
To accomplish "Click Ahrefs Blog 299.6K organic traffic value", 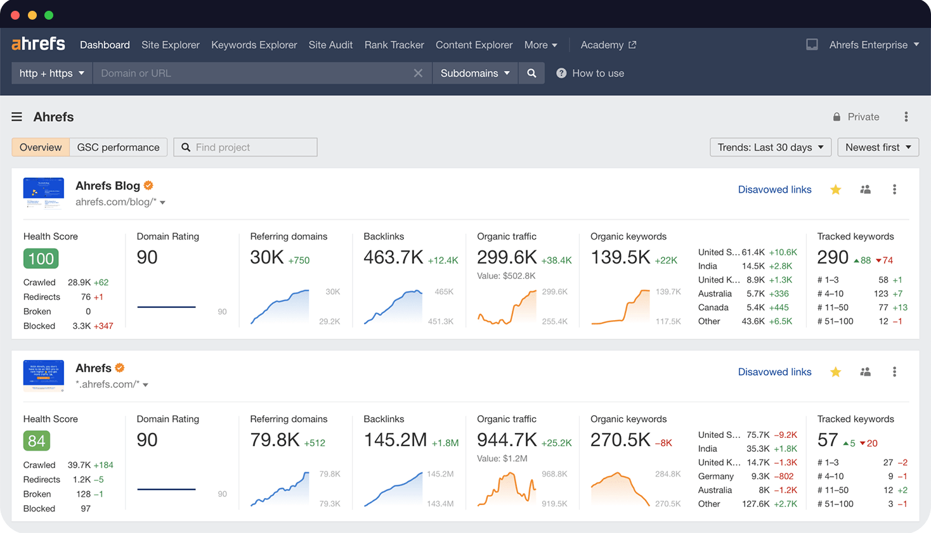I will 507,257.
